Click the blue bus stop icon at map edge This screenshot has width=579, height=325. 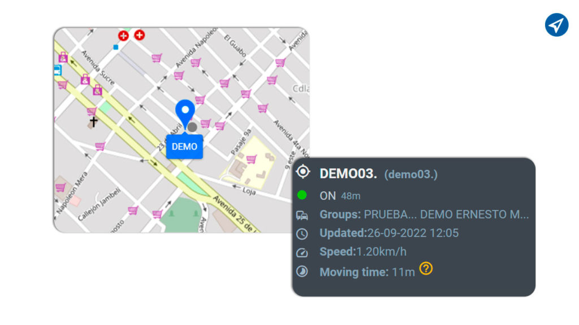58,70
